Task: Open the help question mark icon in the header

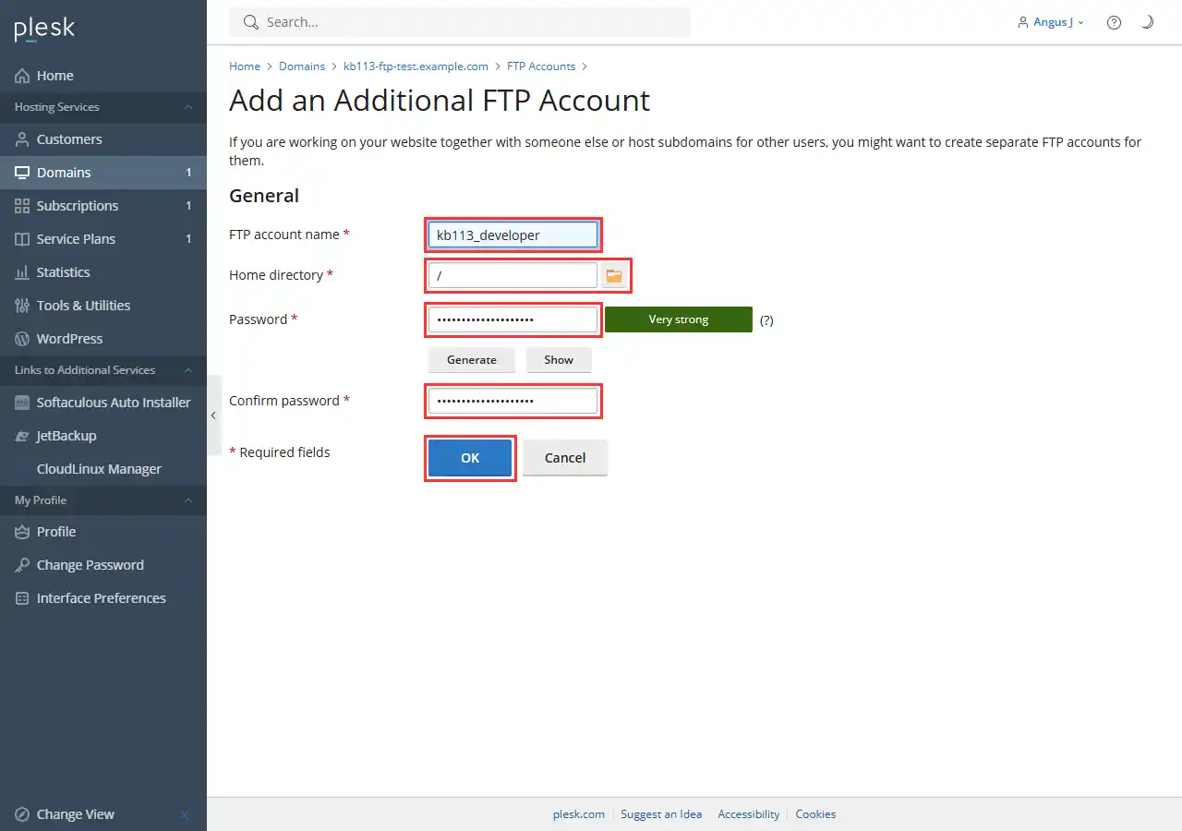Action: (1115, 22)
